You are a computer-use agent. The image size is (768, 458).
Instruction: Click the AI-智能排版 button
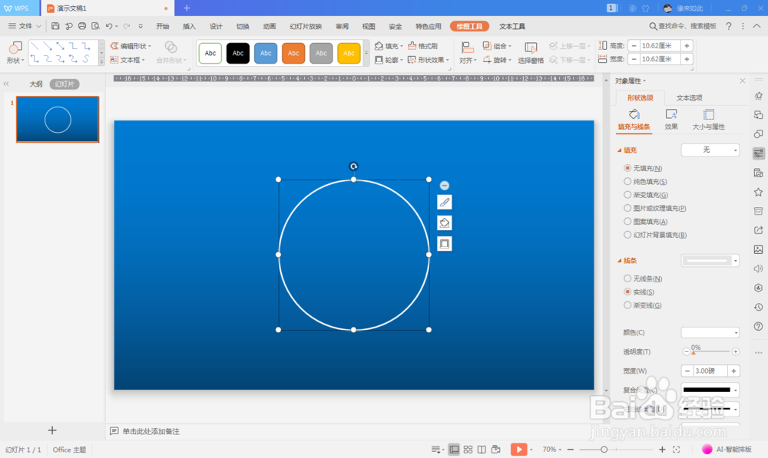[724, 449]
